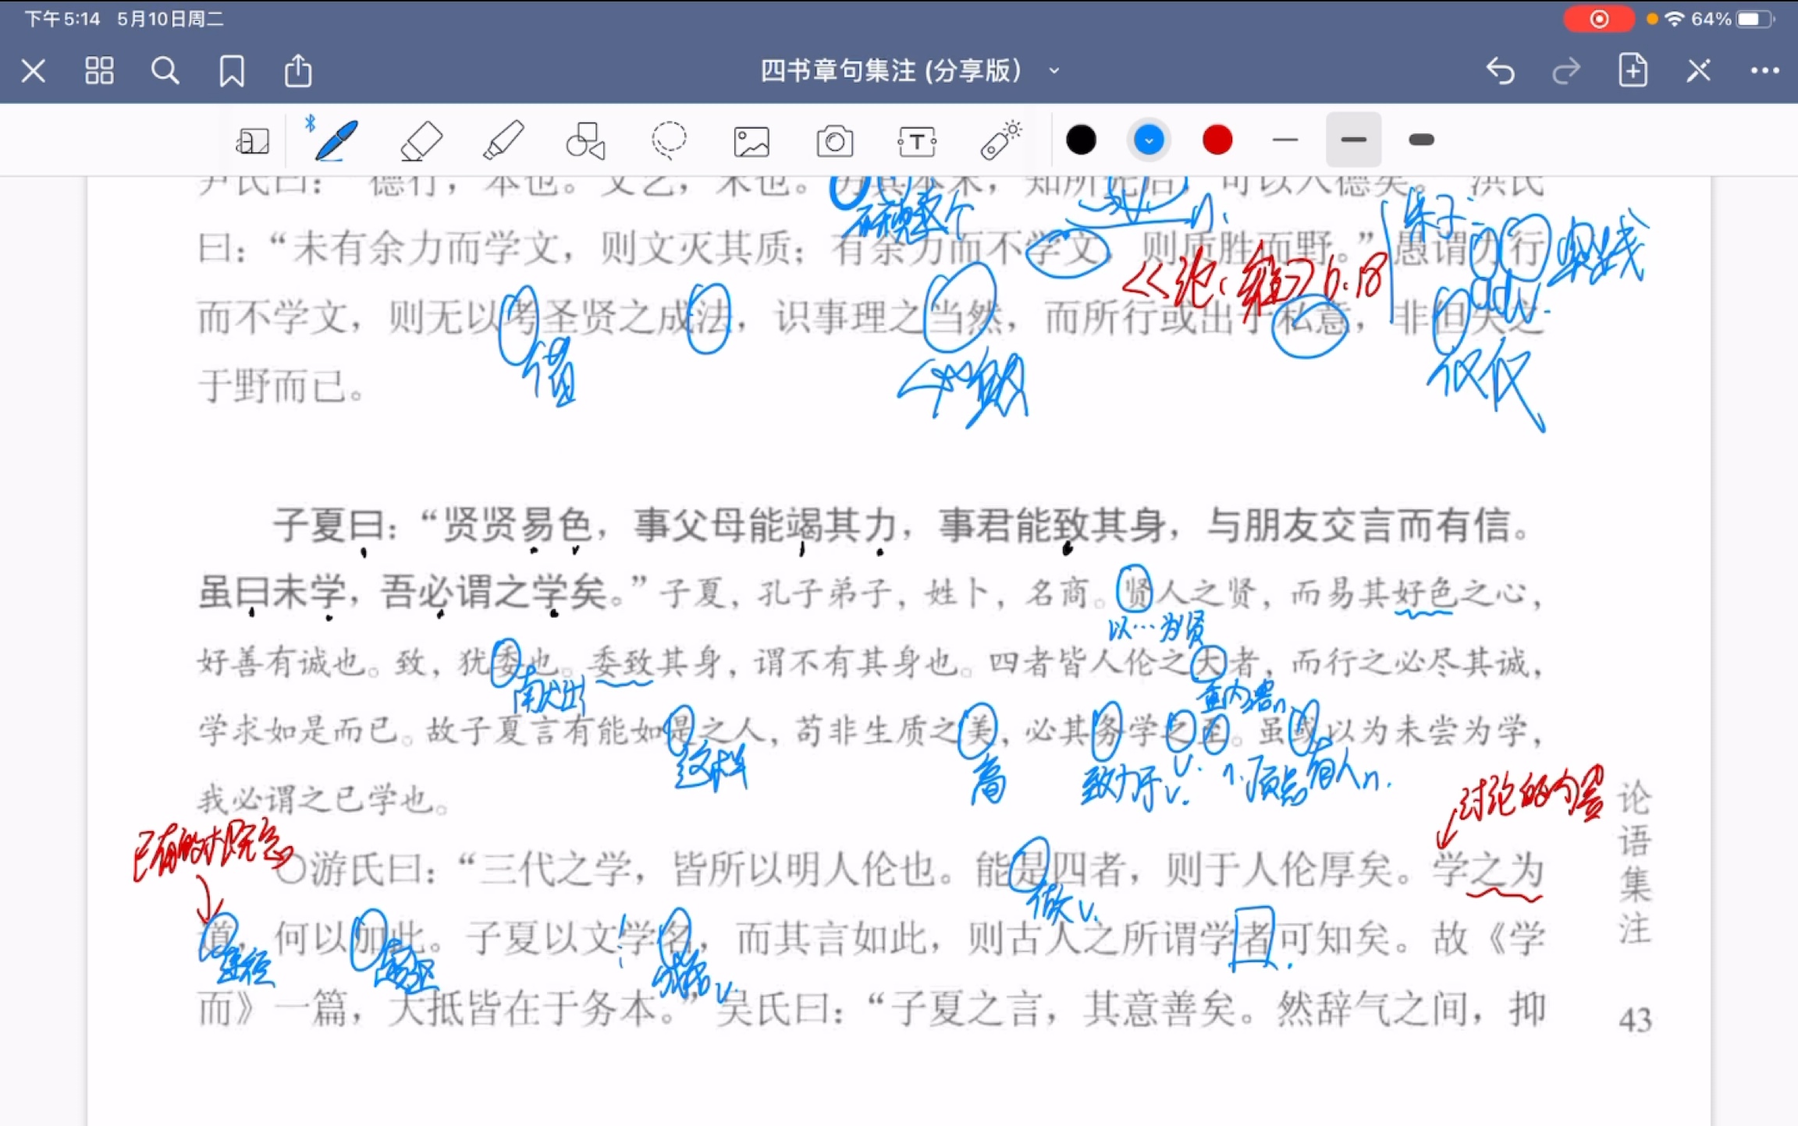Toggle blue color for annotation

point(1148,140)
